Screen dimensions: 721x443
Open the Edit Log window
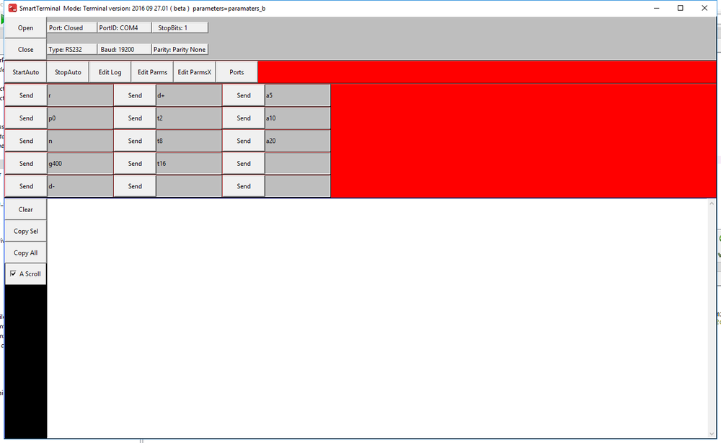pos(110,72)
